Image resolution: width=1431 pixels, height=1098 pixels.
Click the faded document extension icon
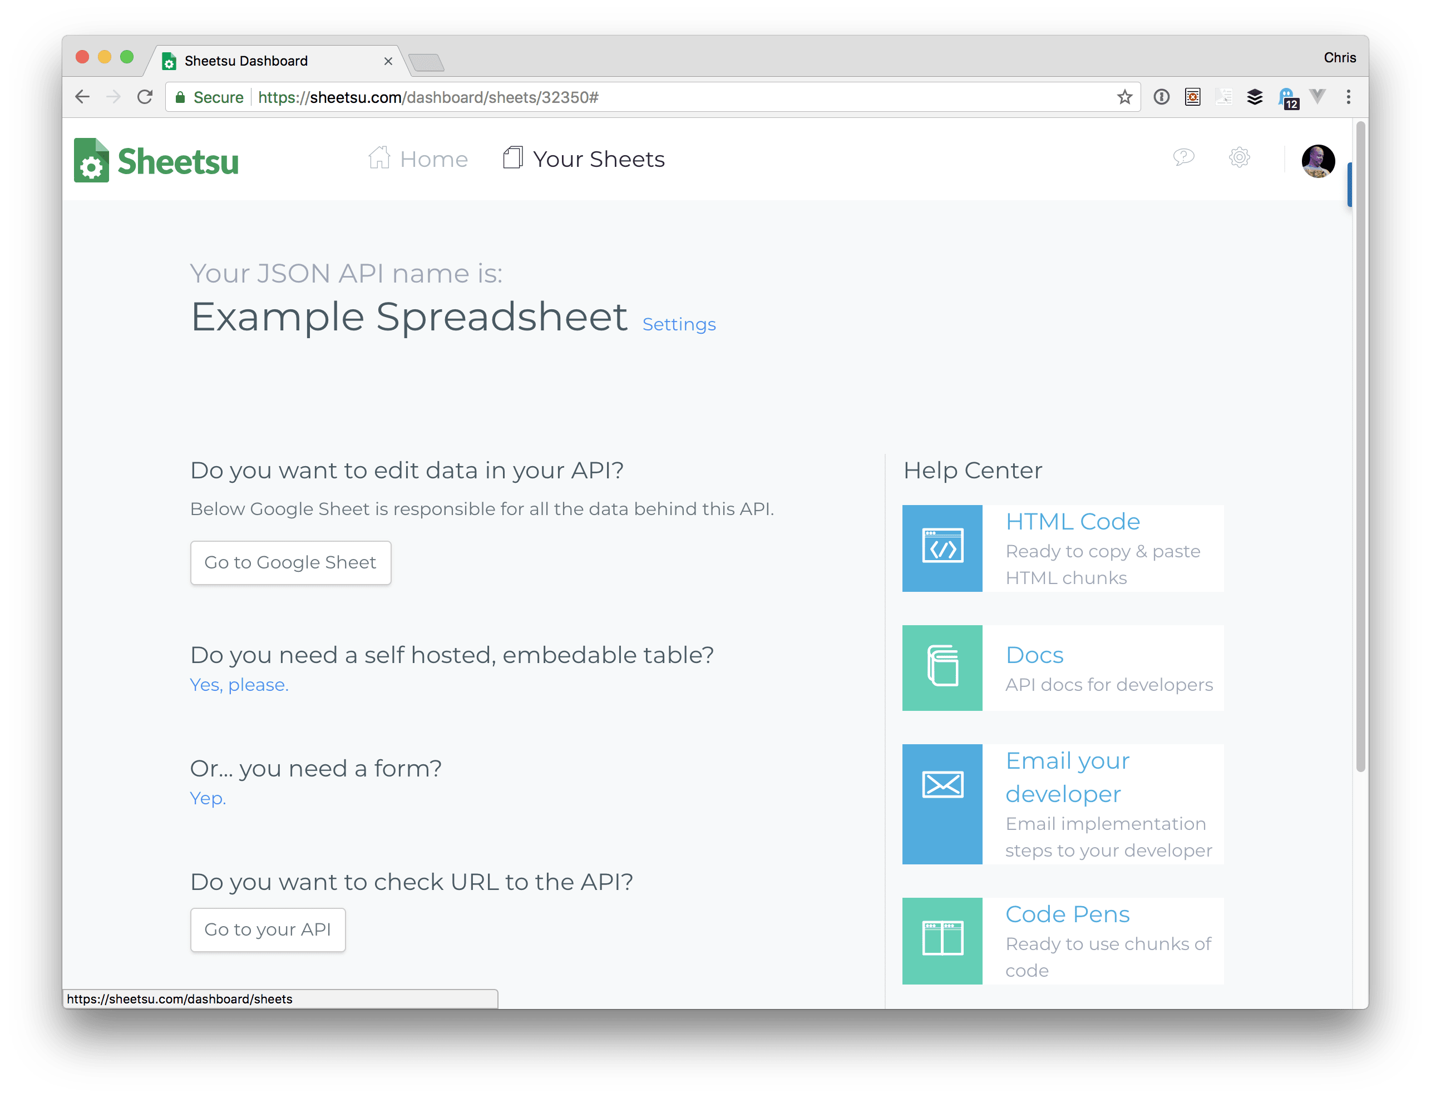(1224, 97)
